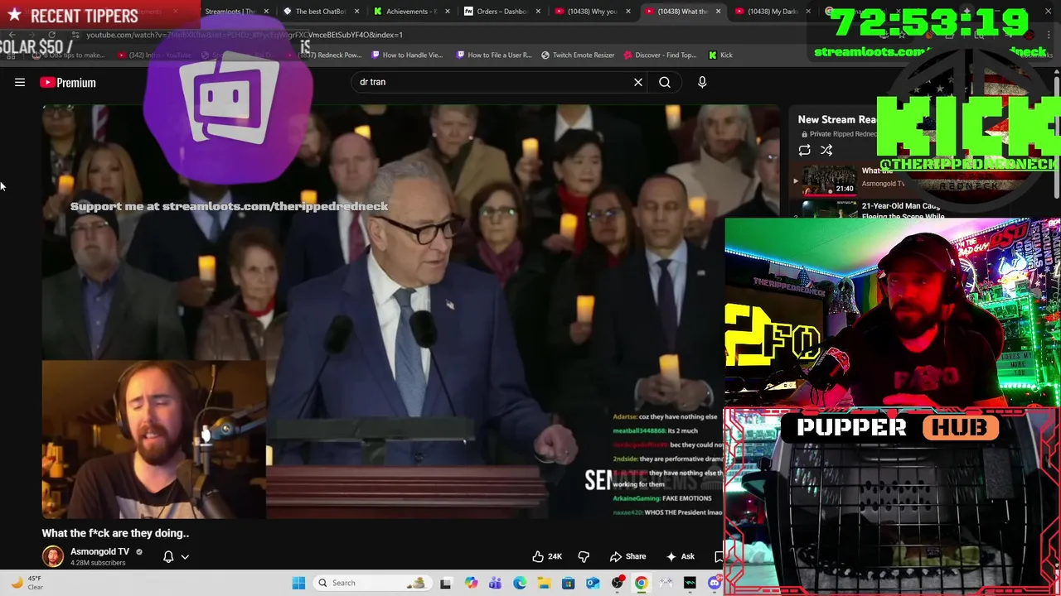Toggle loop playlist button
Screen dimensions: 1061x596
tap(804, 151)
